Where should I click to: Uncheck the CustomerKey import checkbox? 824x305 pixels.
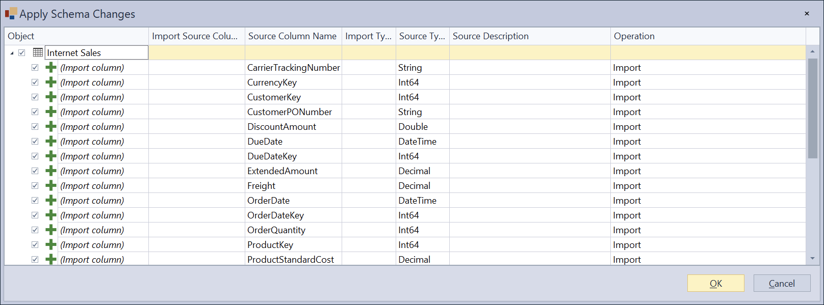click(x=35, y=97)
